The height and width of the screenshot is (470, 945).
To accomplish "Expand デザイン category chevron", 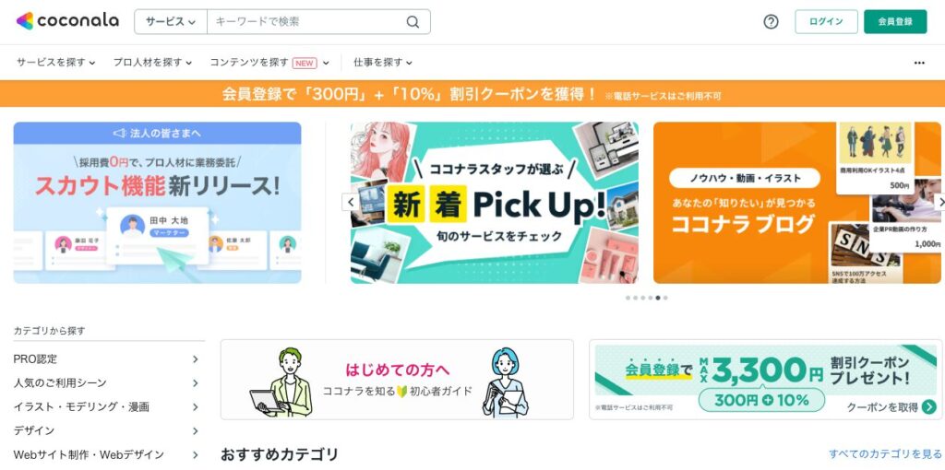I will point(196,431).
